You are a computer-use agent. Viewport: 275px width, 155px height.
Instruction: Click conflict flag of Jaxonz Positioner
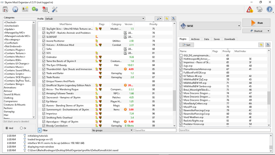pyautogui.click(x=96, y=41)
